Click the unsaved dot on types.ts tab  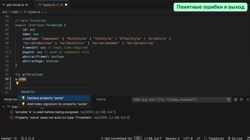(66, 5)
